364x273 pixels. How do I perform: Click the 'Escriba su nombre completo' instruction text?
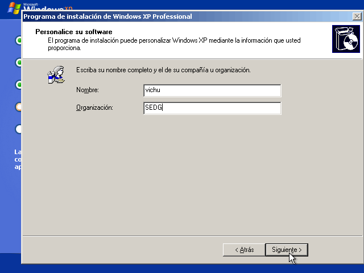click(x=163, y=70)
